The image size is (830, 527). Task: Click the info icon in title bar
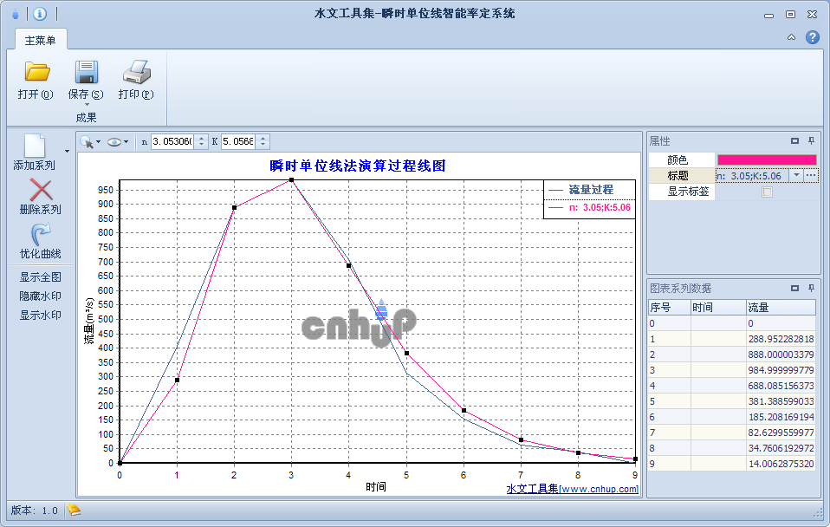[40, 14]
